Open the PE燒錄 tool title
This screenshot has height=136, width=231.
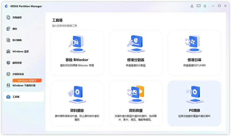pyautogui.click(x=194, y=110)
